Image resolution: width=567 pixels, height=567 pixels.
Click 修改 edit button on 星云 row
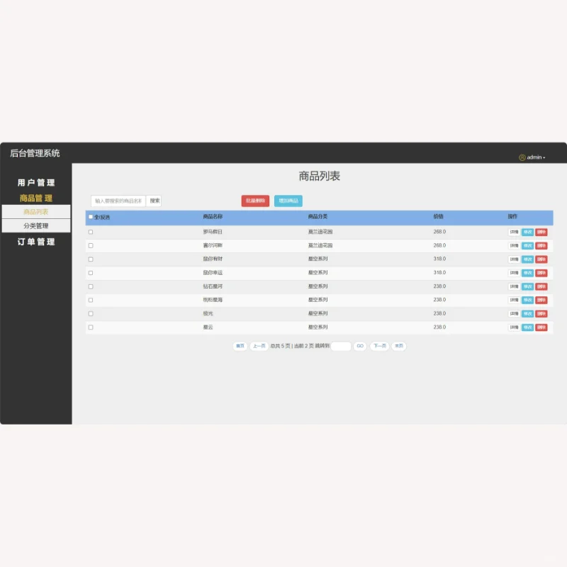pos(529,327)
